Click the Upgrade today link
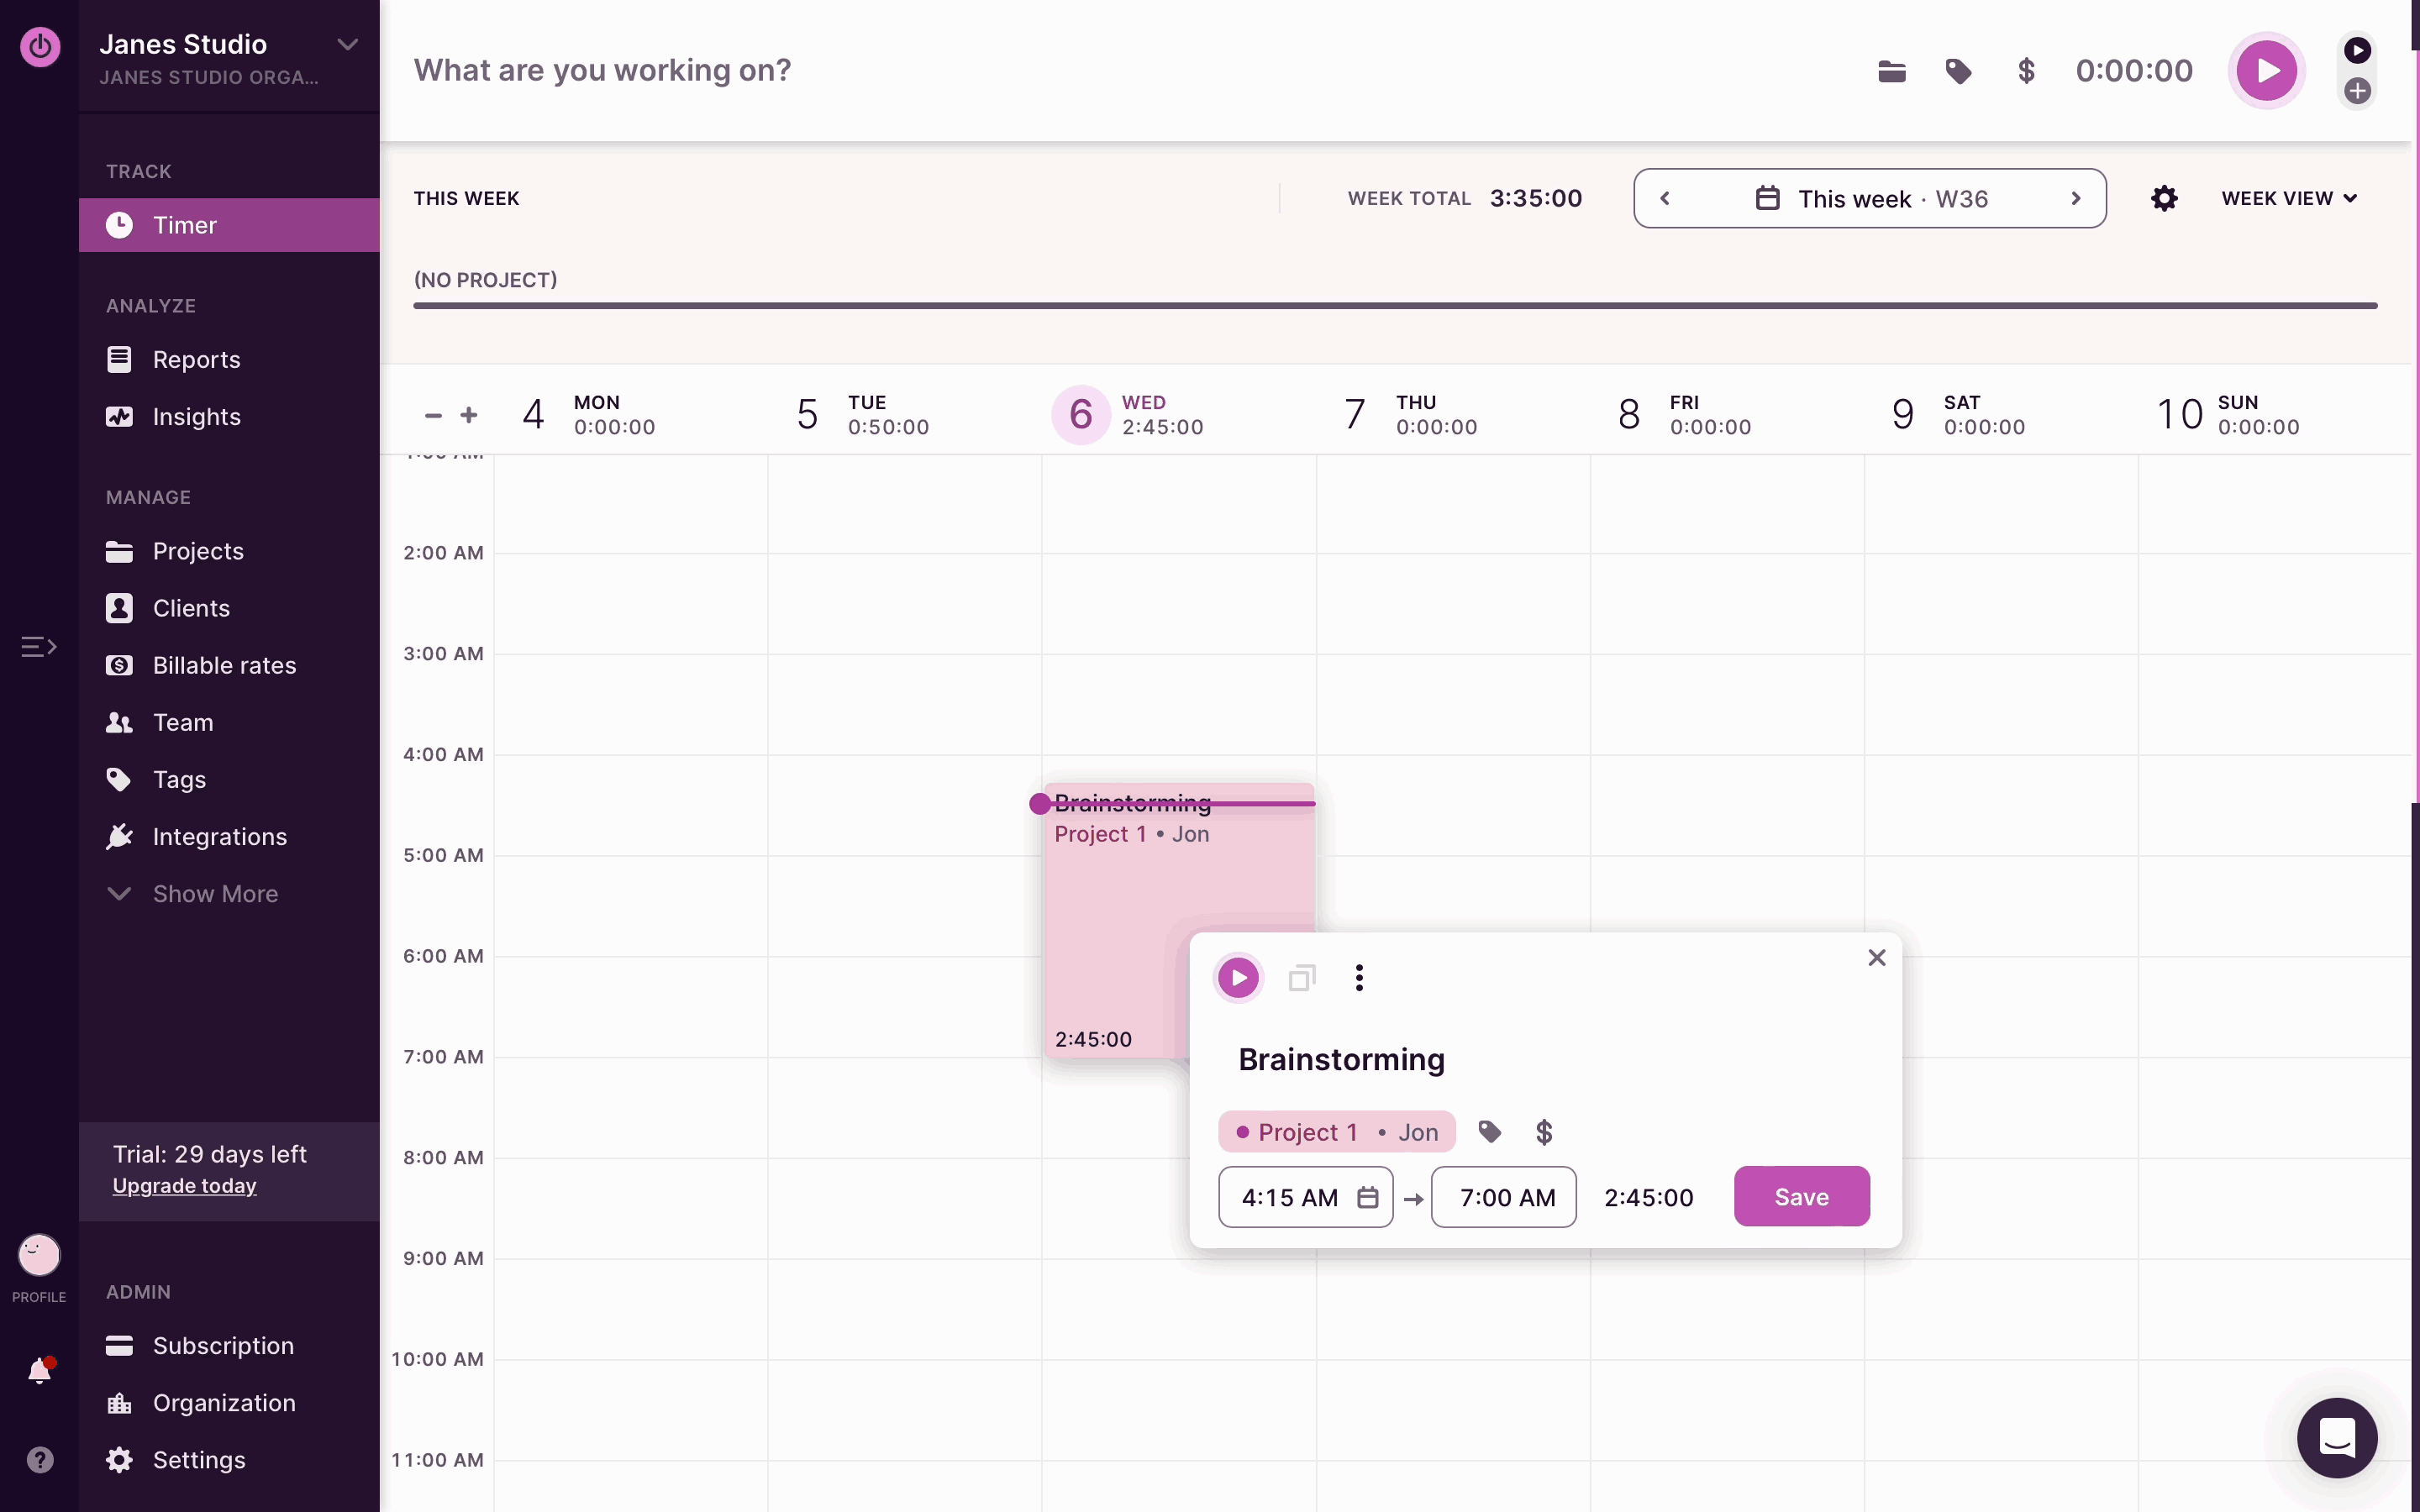Image resolution: width=2420 pixels, height=1512 pixels. point(184,1186)
